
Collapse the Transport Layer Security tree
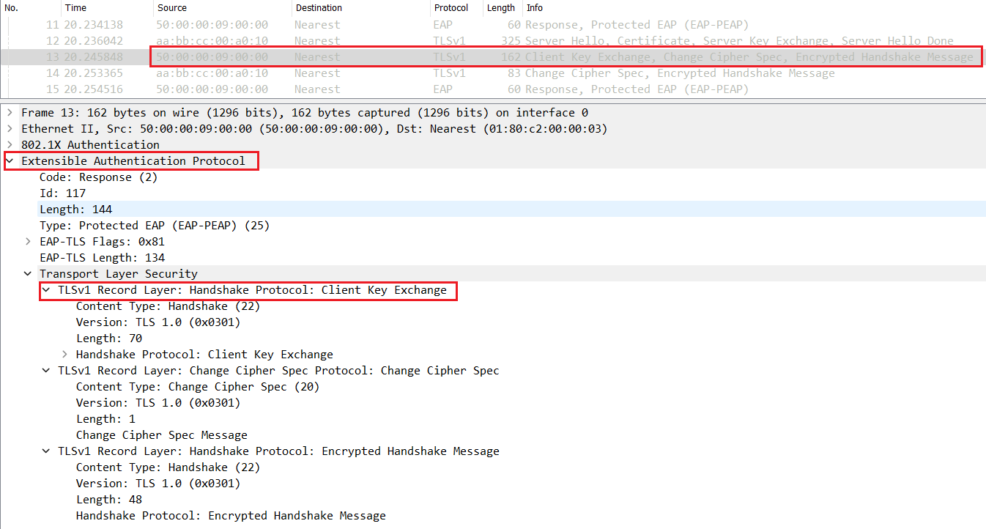point(28,273)
